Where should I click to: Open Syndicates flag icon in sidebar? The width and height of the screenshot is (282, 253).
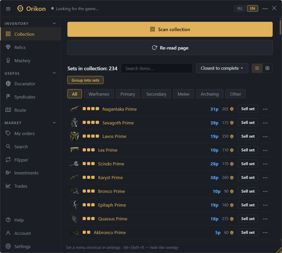tap(8, 97)
